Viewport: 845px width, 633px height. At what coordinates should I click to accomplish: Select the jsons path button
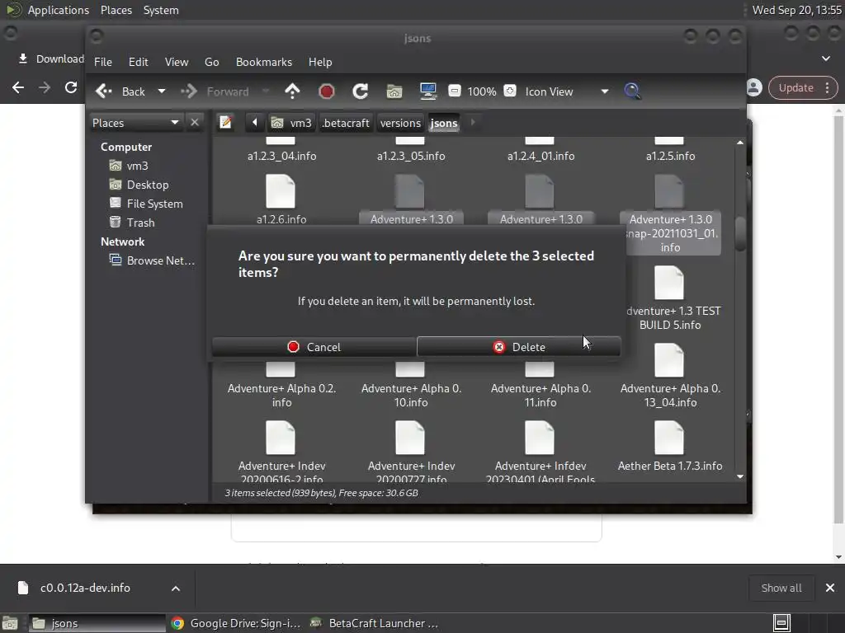444,123
